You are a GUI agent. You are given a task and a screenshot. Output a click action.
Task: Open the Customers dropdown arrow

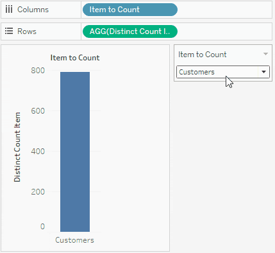coord(264,72)
